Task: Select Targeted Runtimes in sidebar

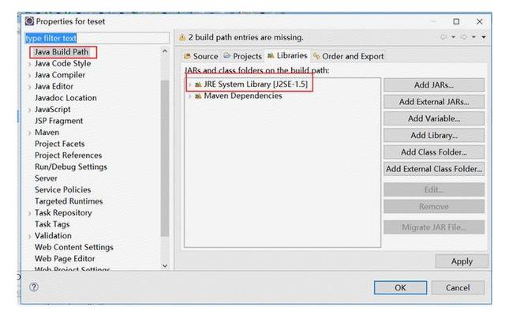Action: [x=69, y=201]
